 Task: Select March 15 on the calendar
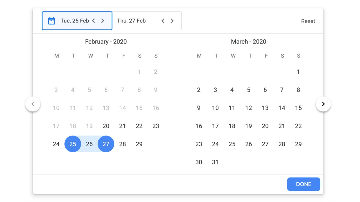coord(298,108)
